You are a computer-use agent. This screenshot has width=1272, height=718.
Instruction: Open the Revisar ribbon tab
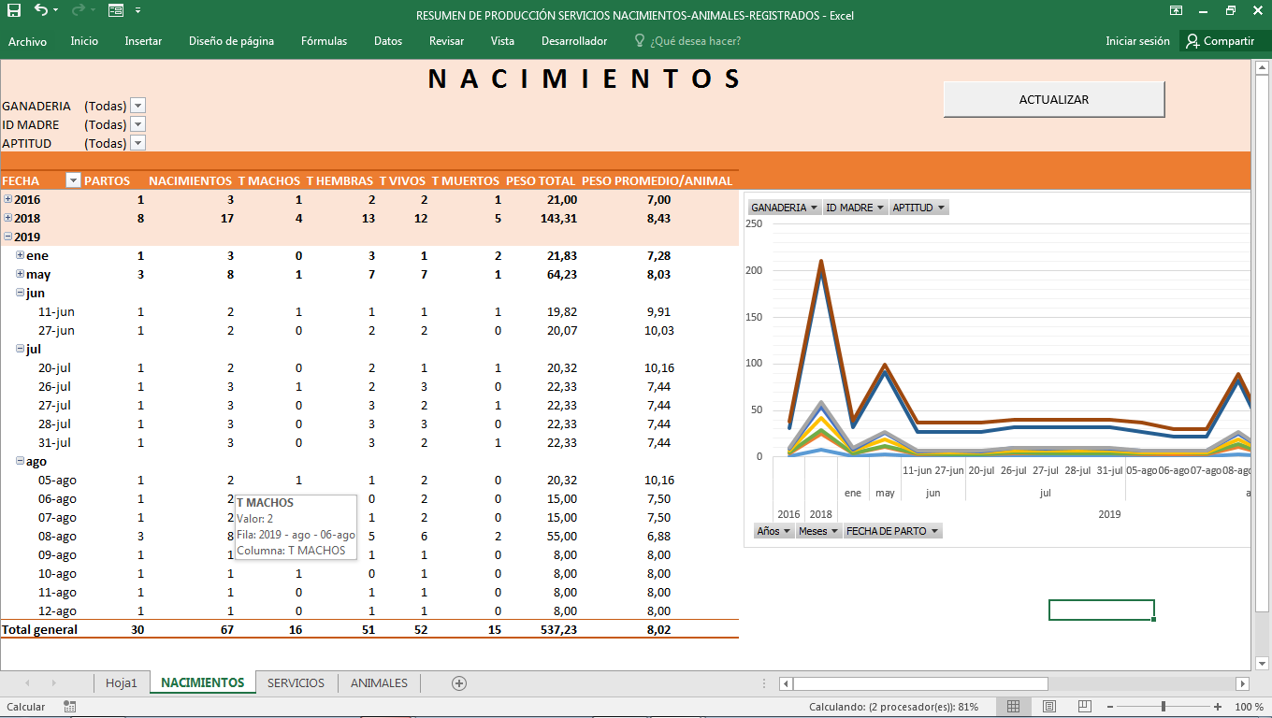point(446,41)
